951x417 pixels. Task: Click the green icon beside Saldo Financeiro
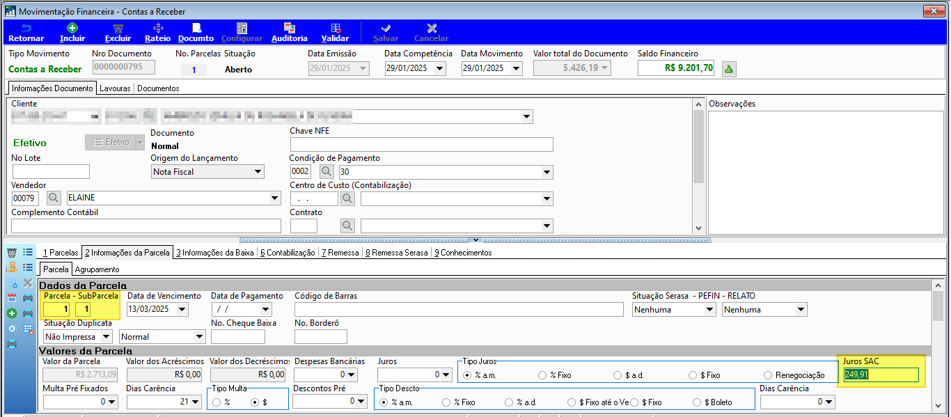[729, 68]
